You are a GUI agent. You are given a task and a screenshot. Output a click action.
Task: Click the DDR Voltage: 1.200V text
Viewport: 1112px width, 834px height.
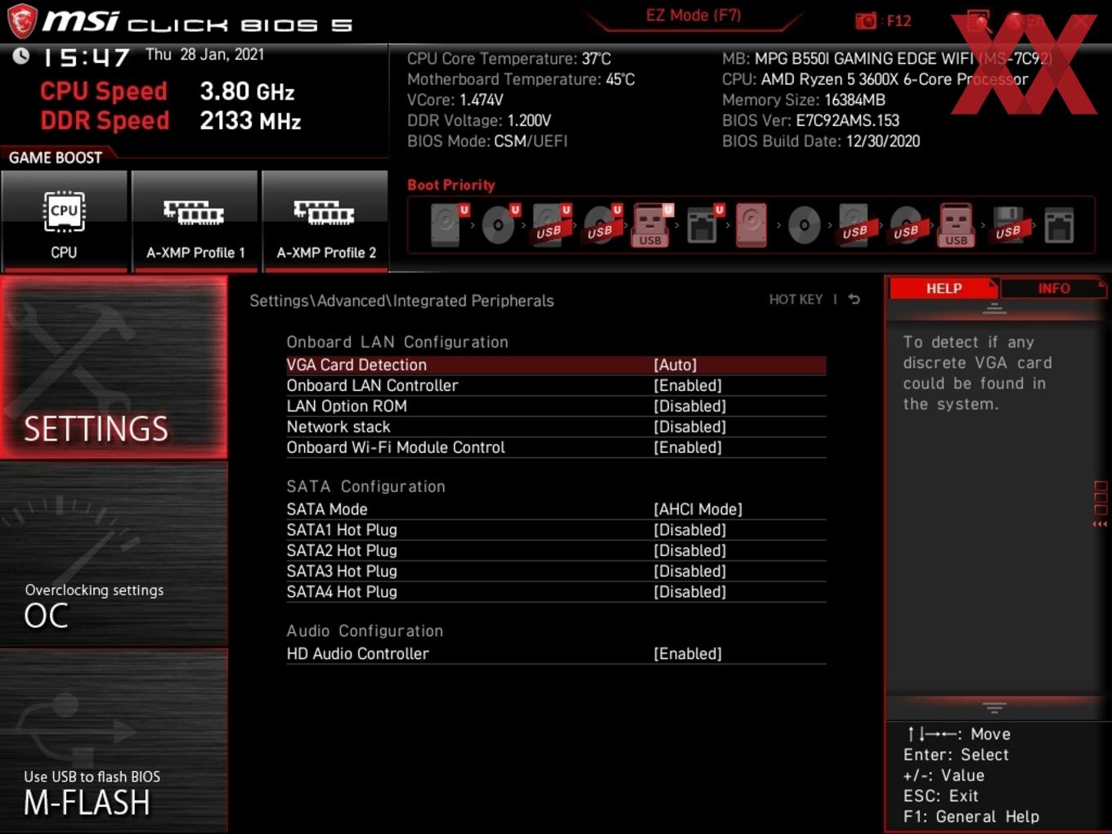pos(479,120)
